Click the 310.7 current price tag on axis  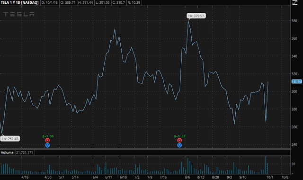click(296, 81)
